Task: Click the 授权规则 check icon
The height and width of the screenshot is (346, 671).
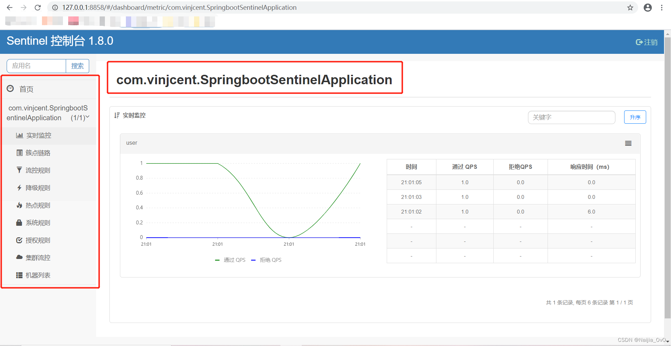Action: pos(20,240)
